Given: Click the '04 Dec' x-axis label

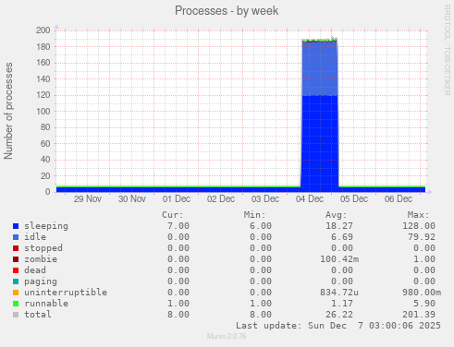Looking at the screenshot, I should [x=310, y=199].
